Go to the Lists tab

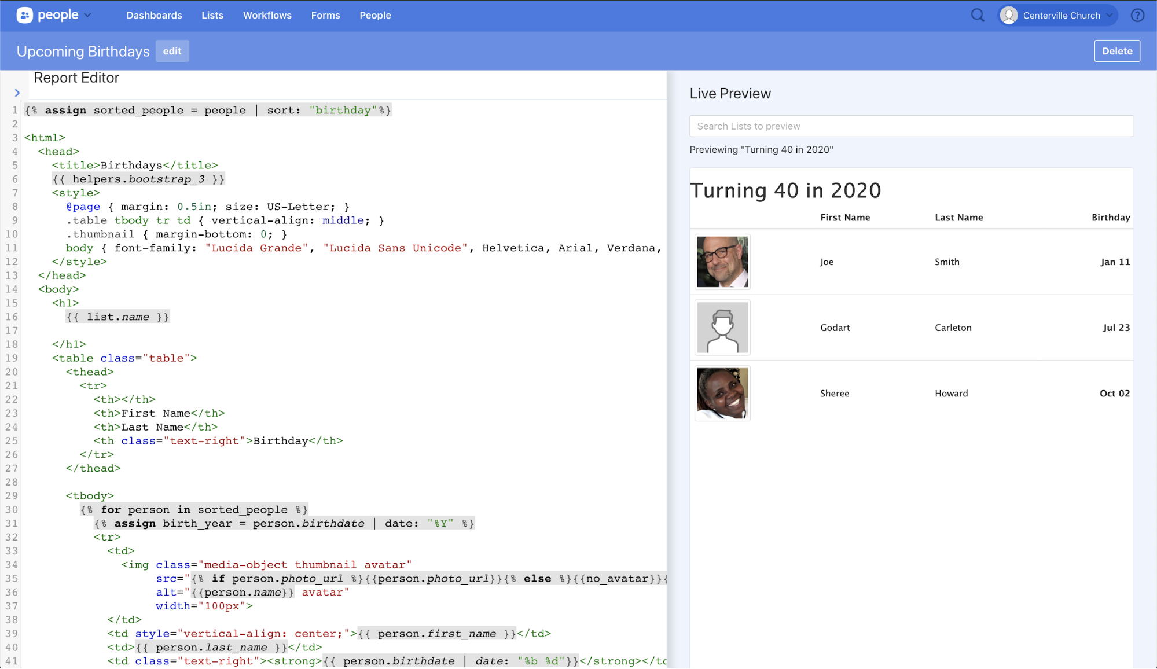(x=212, y=15)
